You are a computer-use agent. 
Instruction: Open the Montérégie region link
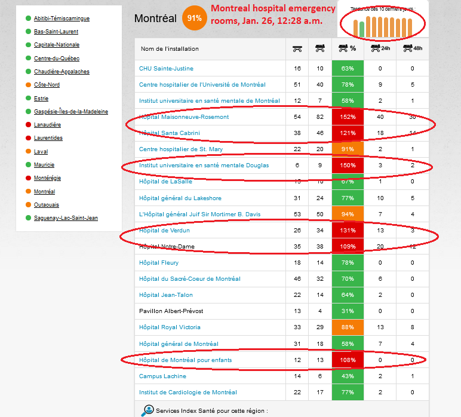(x=47, y=178)
